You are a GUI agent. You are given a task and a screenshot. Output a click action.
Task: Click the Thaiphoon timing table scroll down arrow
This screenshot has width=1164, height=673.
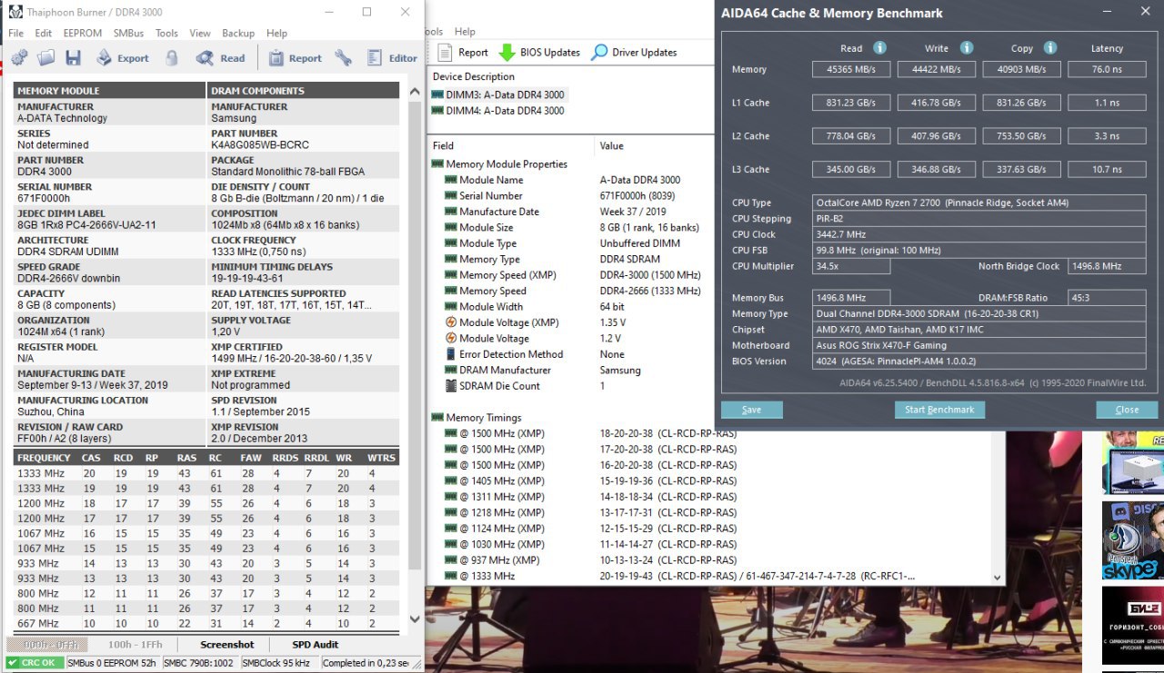tap(415, 619)
